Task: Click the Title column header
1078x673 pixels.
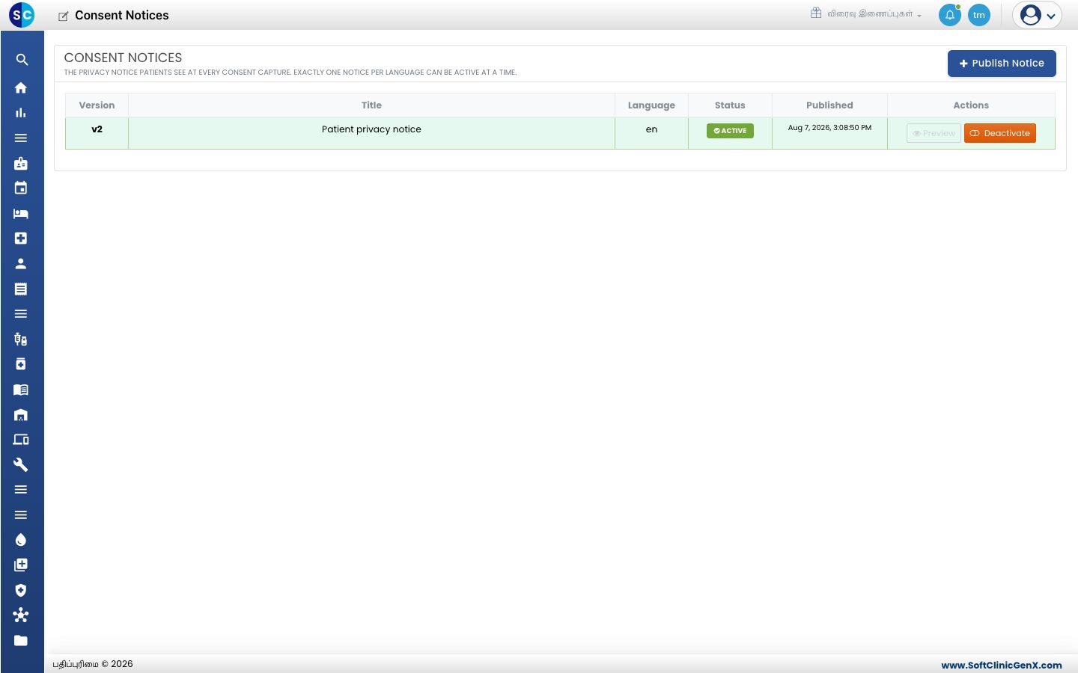Action: tap(371, 105)
